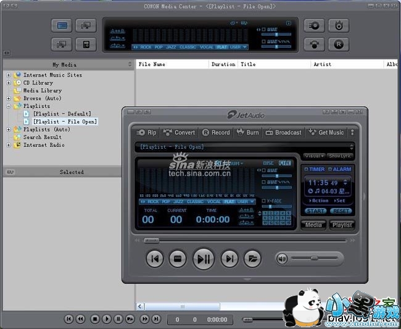Expand Browse (Auto) tree node
Viewport: 401px width, 329px height.
(9, 98)
